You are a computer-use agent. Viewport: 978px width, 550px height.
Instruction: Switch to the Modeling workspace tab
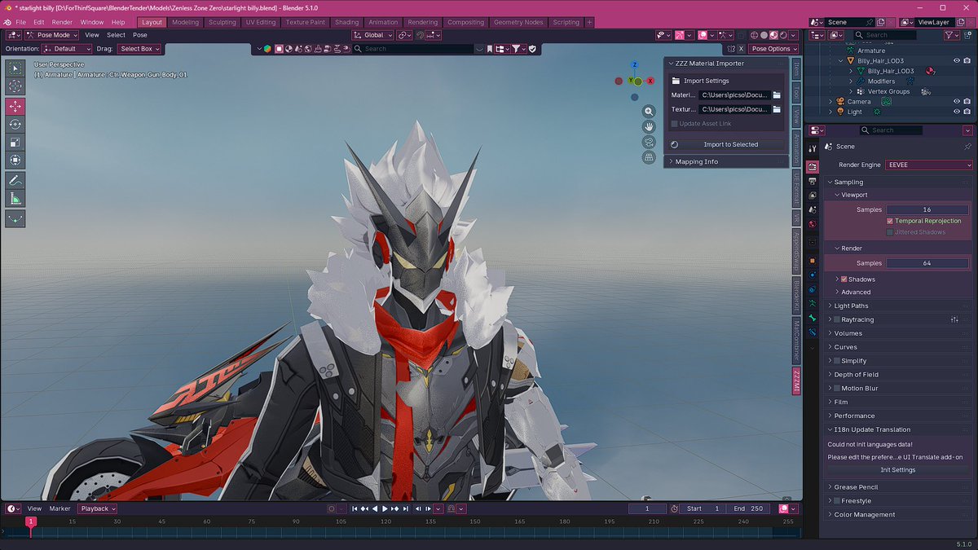coord(185,22)
